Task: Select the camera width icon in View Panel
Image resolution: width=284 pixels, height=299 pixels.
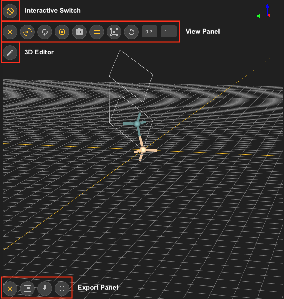Action: pyautogui.click(x=79, y=32)
